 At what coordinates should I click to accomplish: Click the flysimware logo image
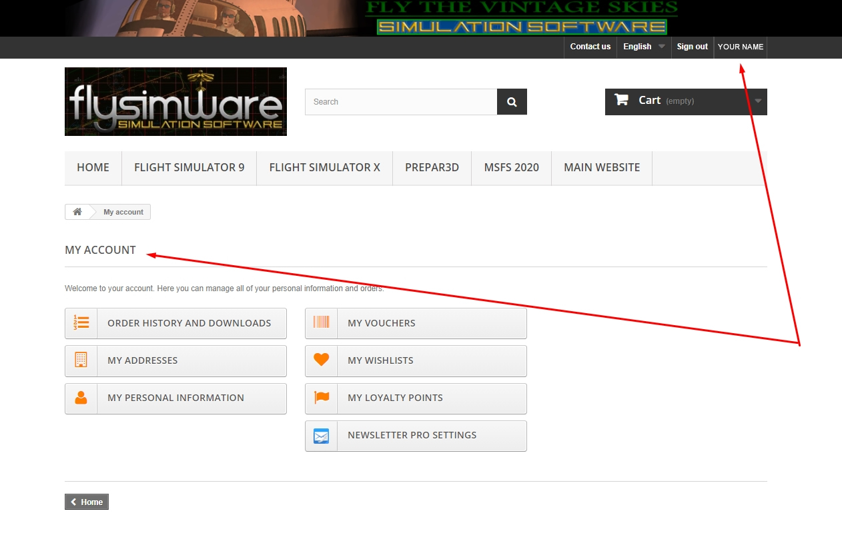click(175, 101)
